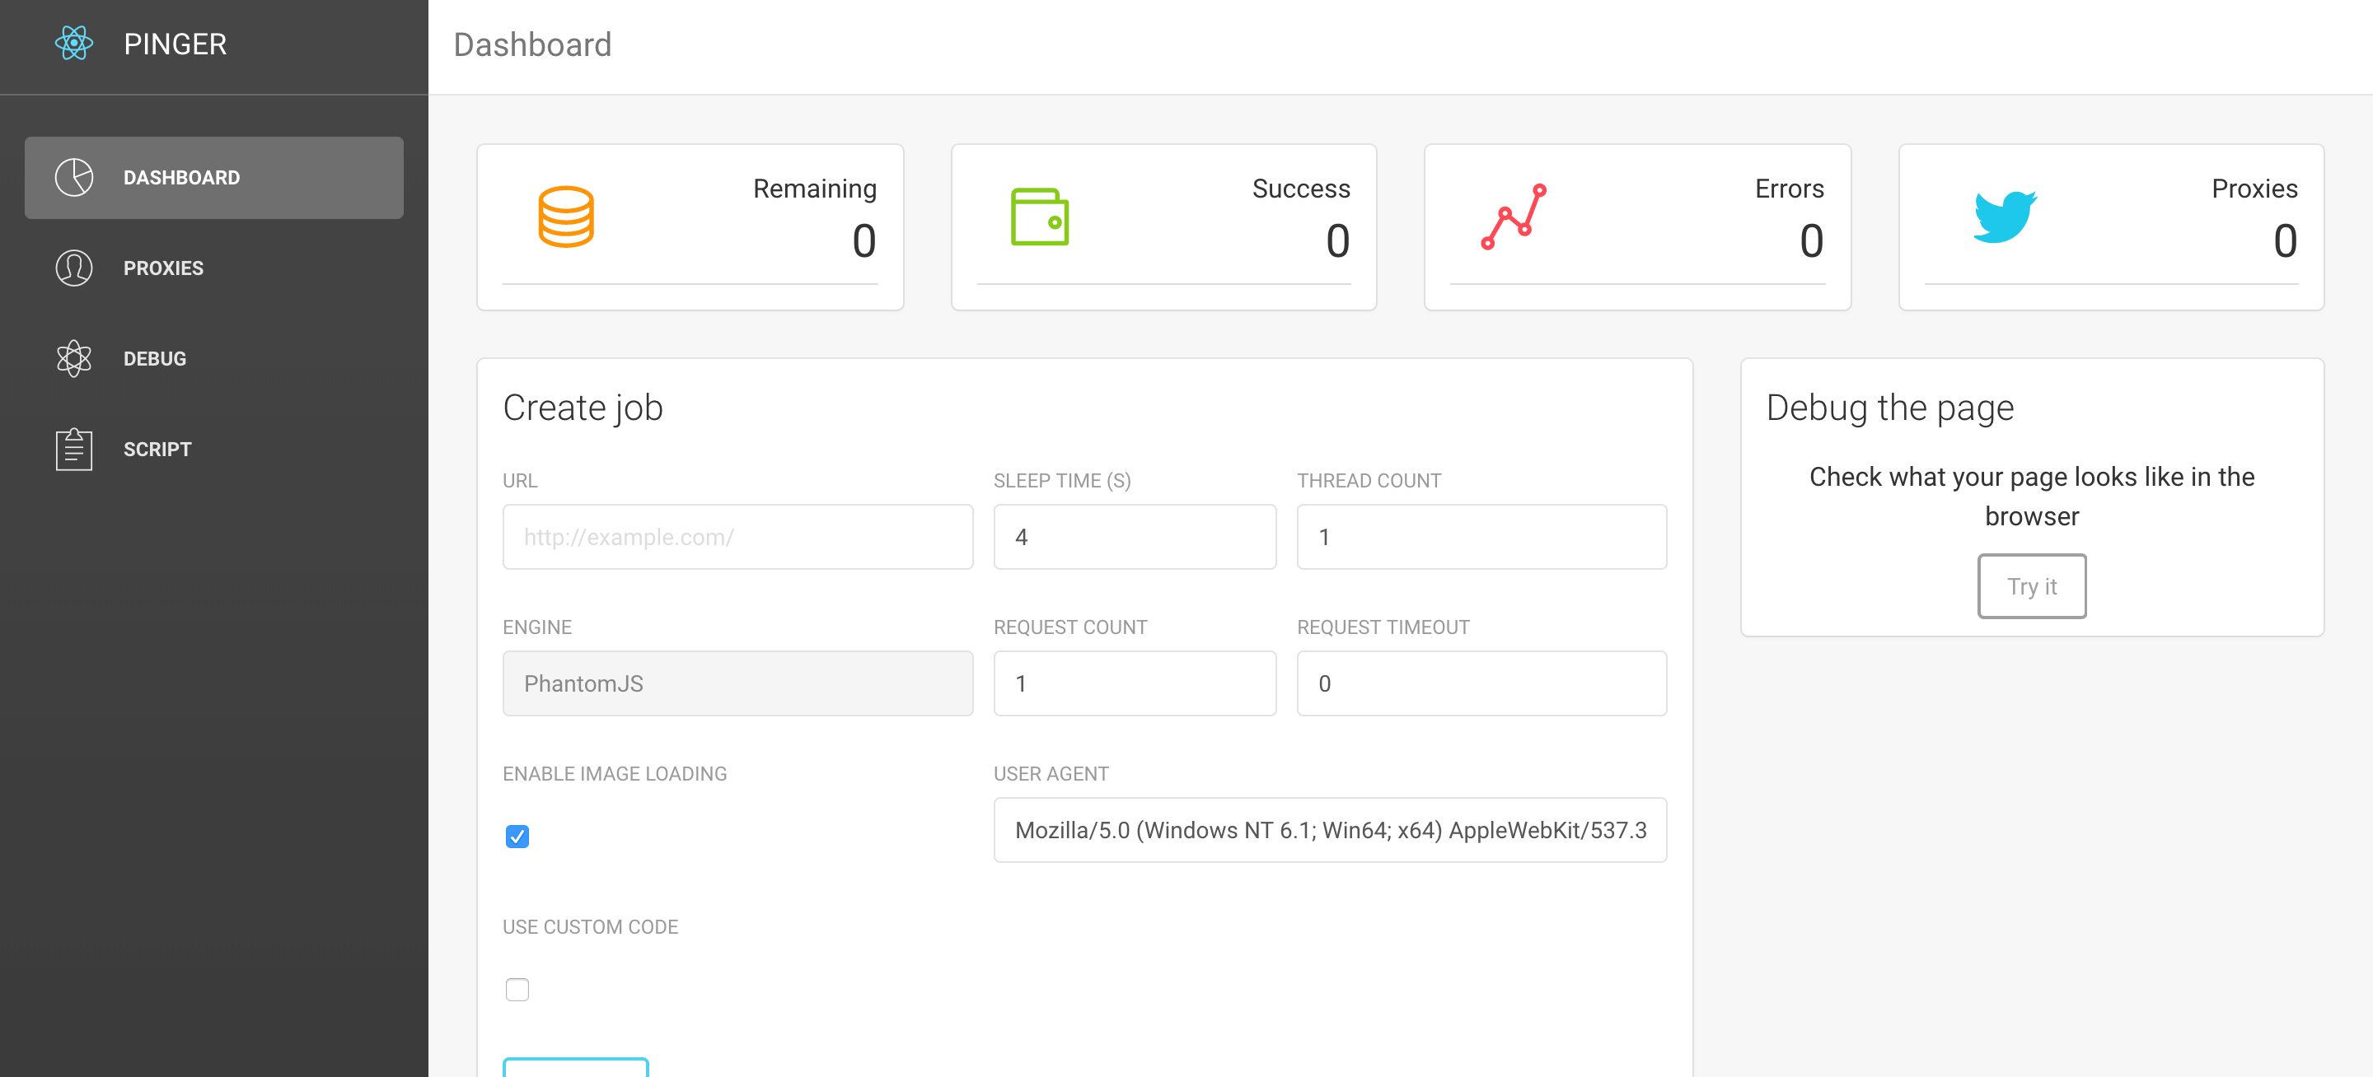Click the PhantomJS engine field
2373x1077 pixels.
(x=737, y=683)
